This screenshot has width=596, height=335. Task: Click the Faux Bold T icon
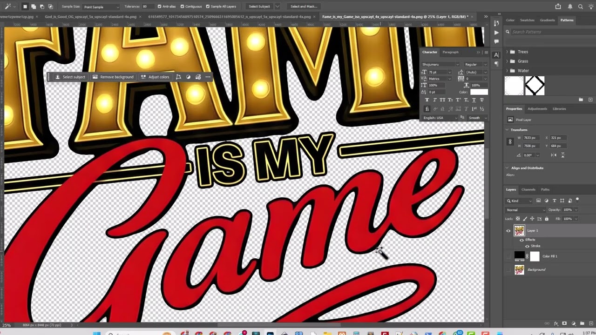(427, 100)
